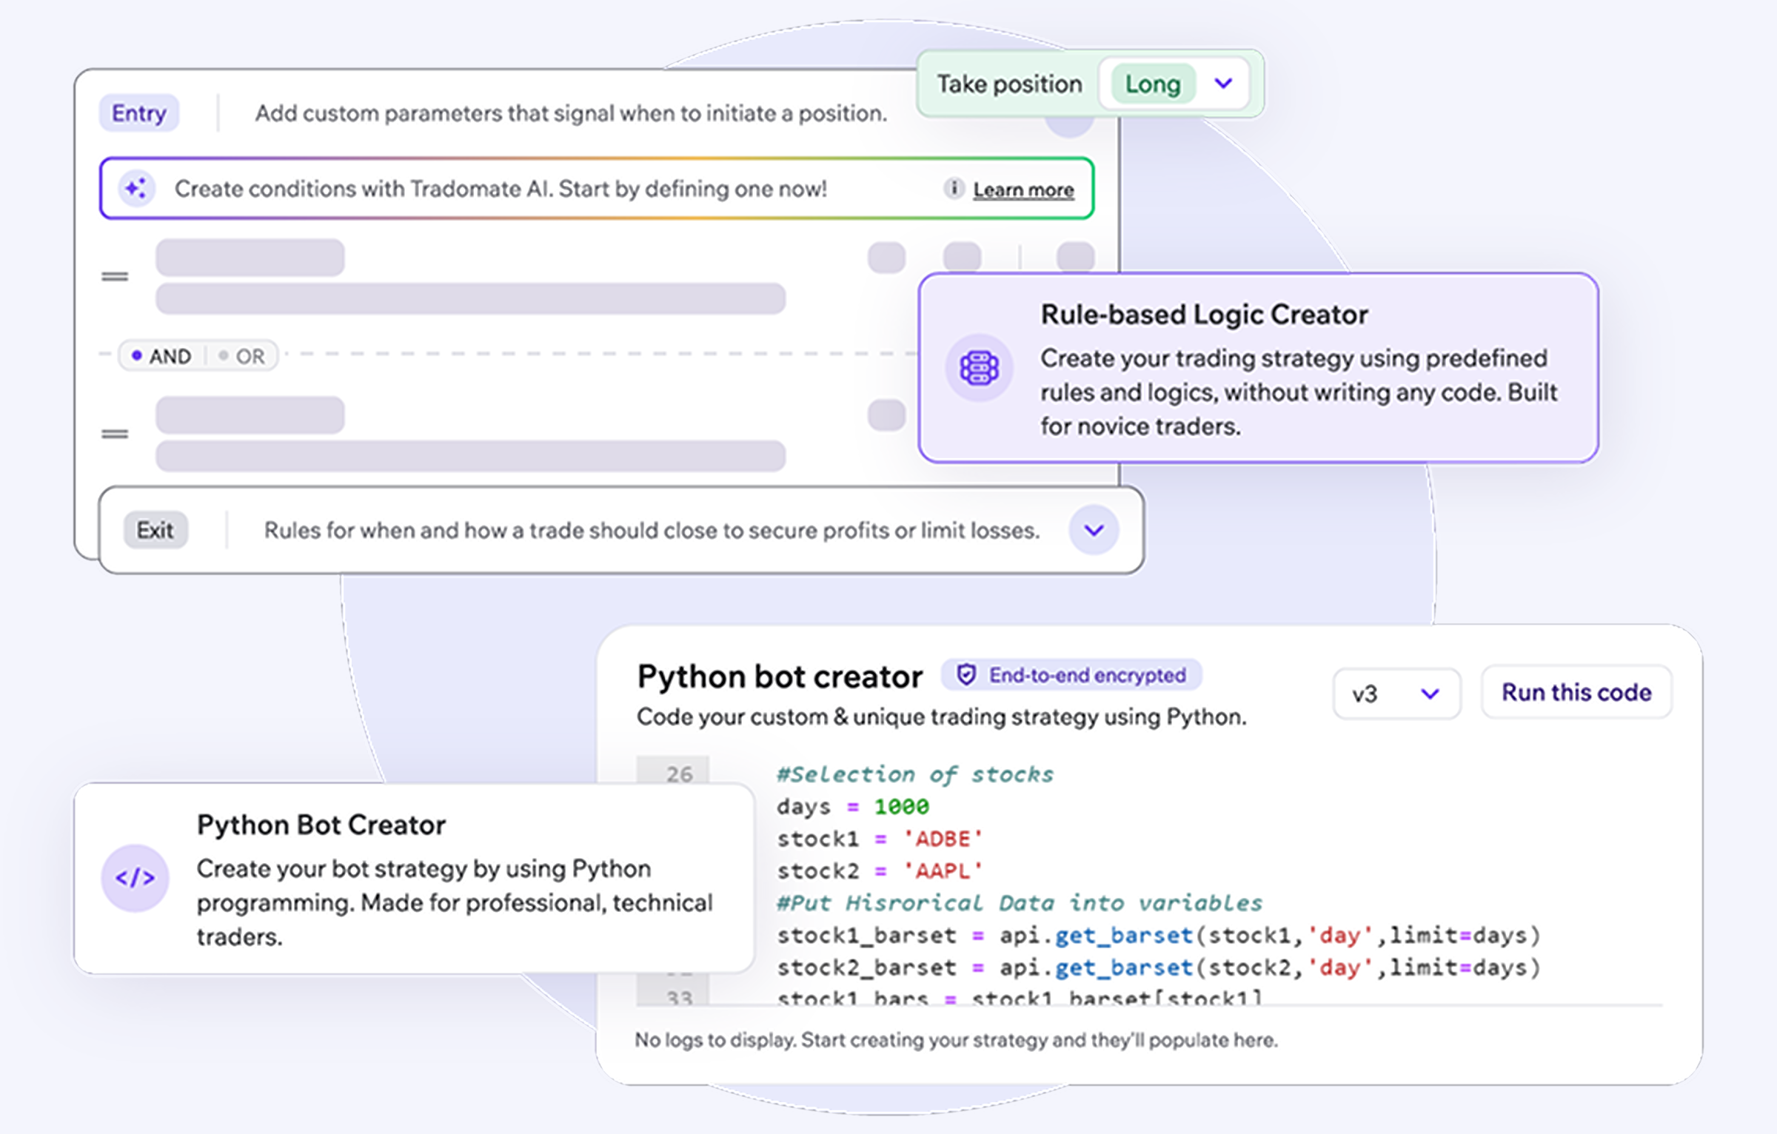Select the Exit tab label

(x=155, y=530)
